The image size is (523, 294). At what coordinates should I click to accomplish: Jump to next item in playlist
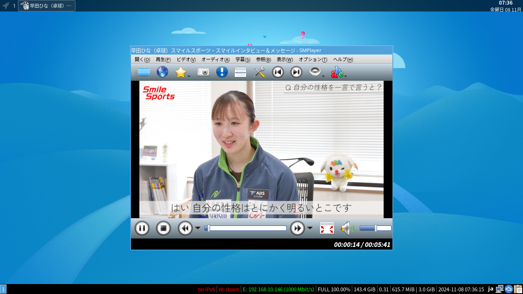click(x=296, y=72)
